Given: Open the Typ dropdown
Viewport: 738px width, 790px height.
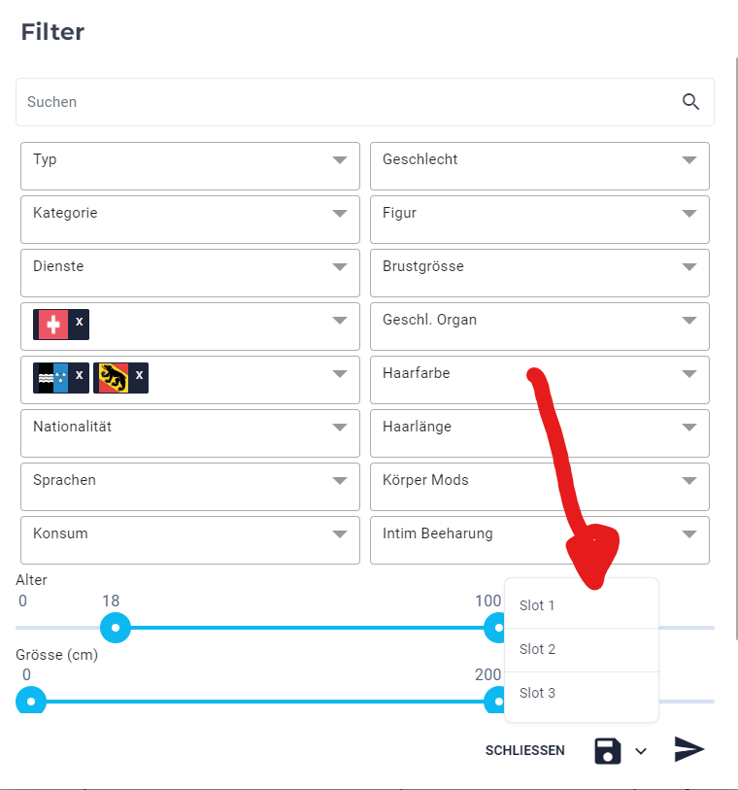Looking at the screenshot, I should pos(190,166).
